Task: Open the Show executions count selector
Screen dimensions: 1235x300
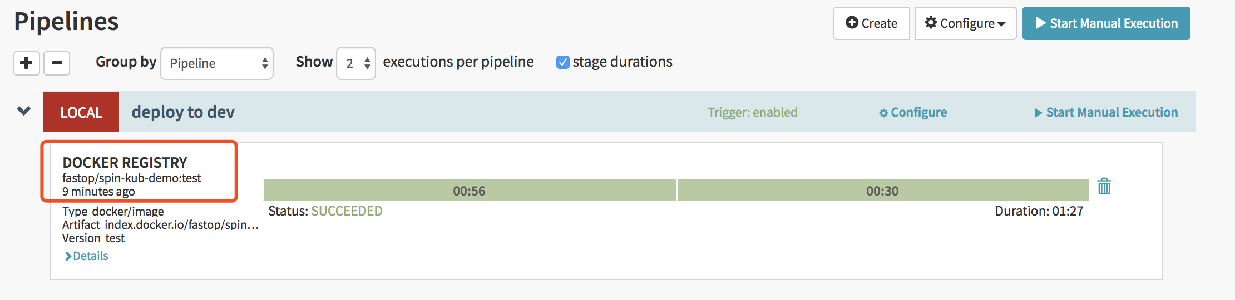Action: point(356,63)
